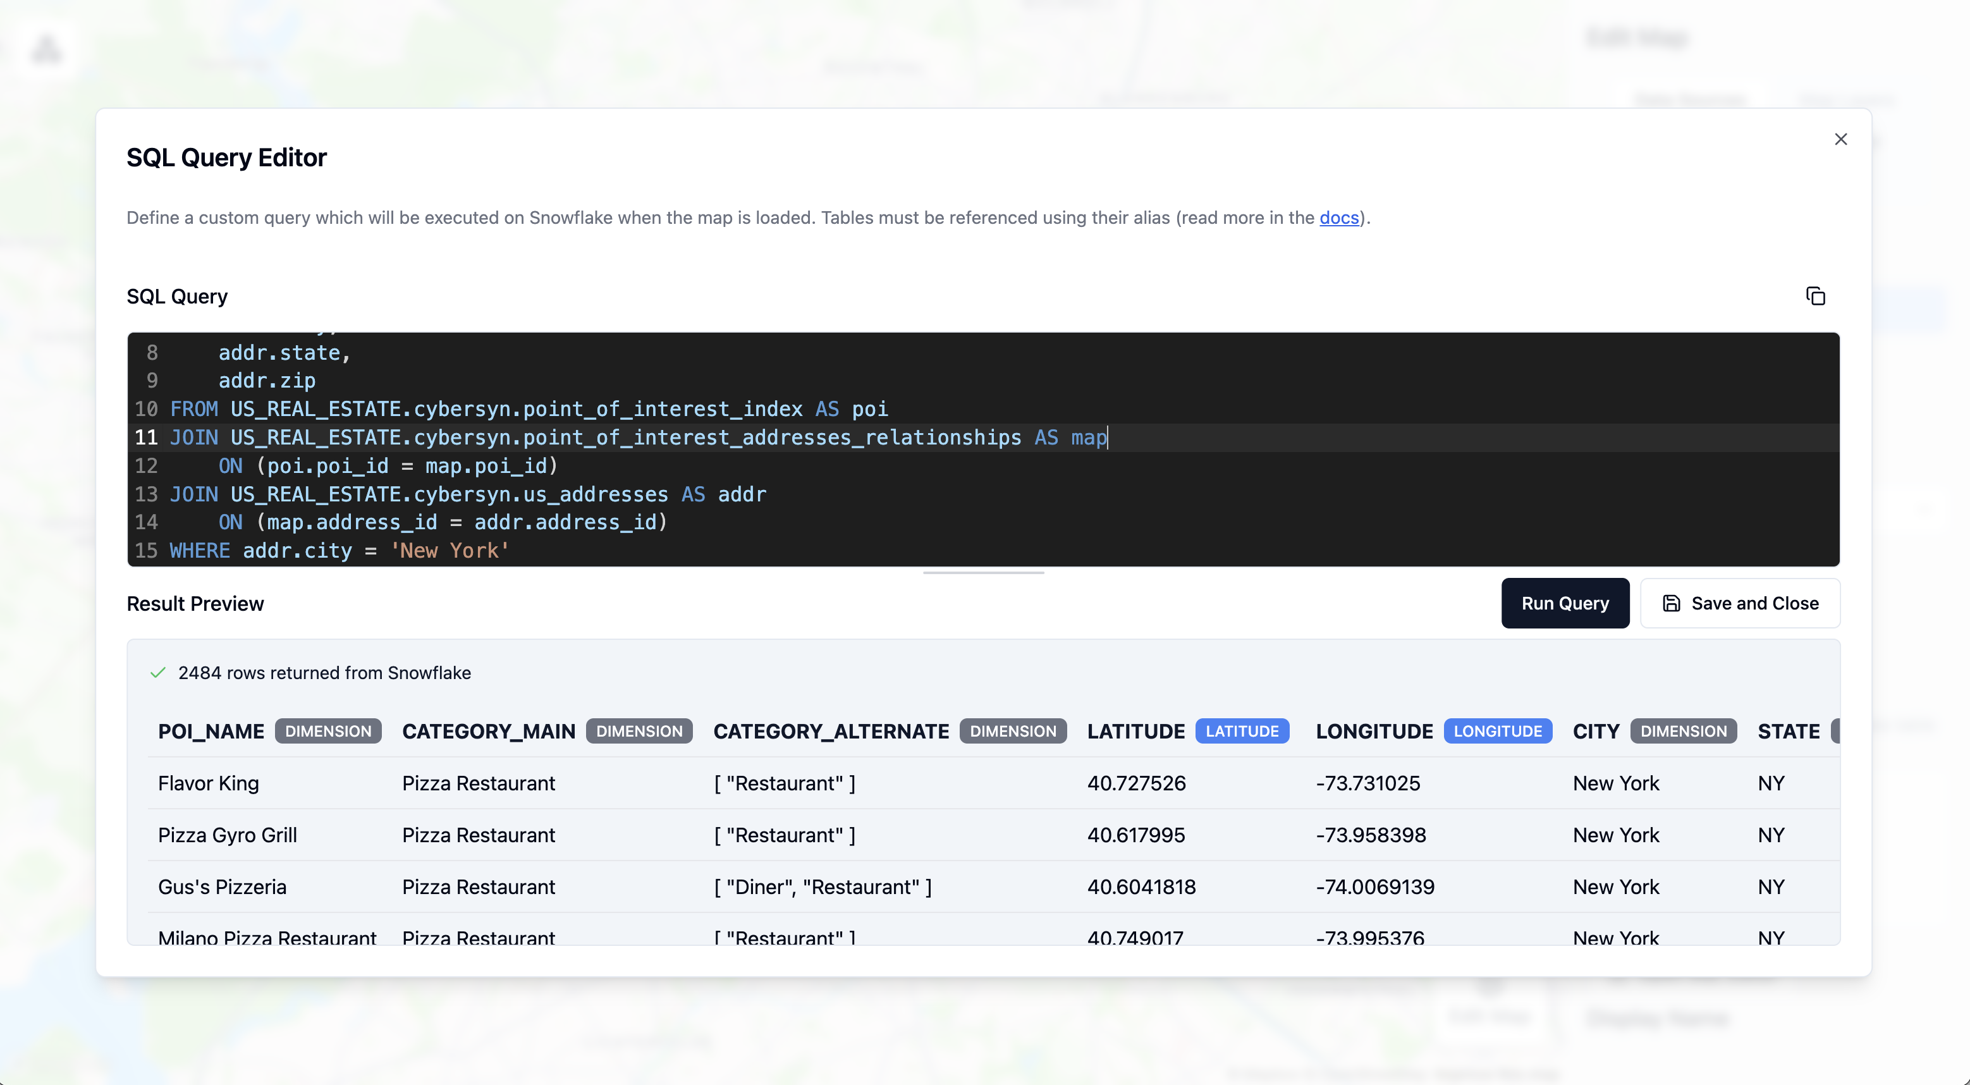The height and width of the screenshot is (1085, 1970).
Task: Select the 'Pizza Gyro Grill' cell
Action: pos(227,835)
